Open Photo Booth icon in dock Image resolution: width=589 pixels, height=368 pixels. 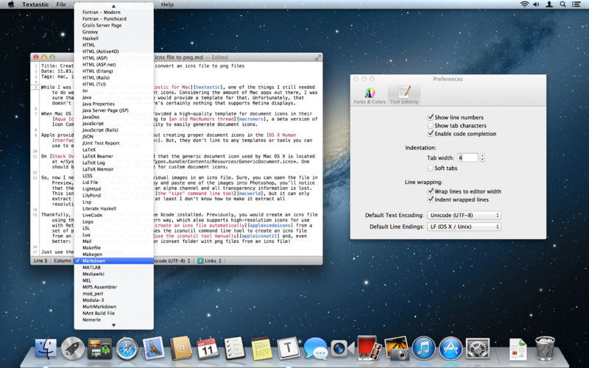(370, 348)
